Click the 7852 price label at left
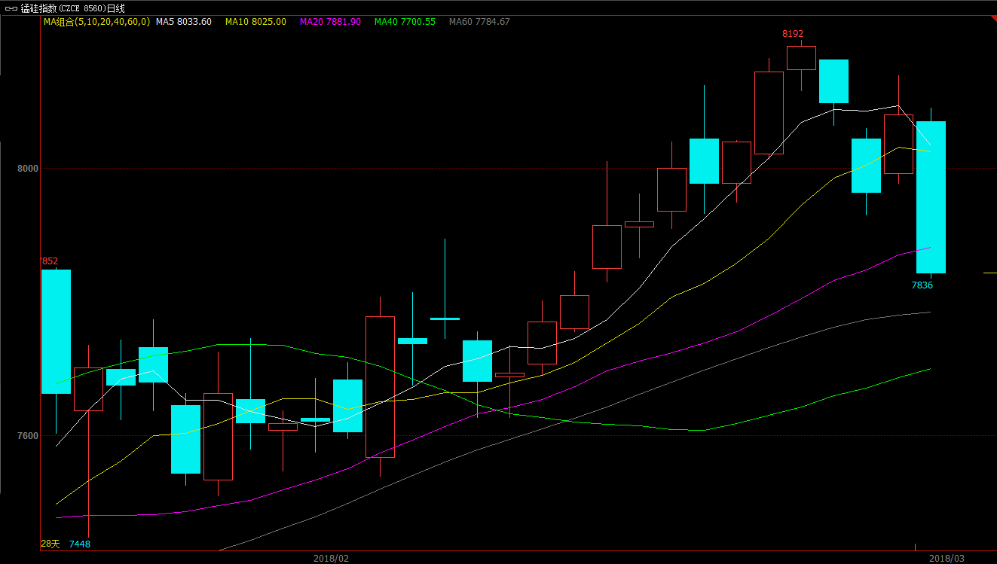 click(49, 261)
